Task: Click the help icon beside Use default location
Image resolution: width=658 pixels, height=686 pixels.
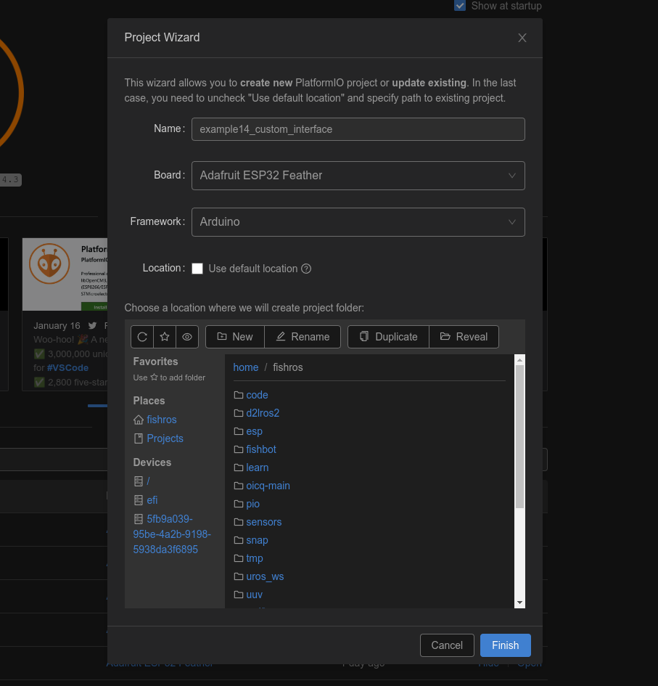Action: tap(306, 269)
